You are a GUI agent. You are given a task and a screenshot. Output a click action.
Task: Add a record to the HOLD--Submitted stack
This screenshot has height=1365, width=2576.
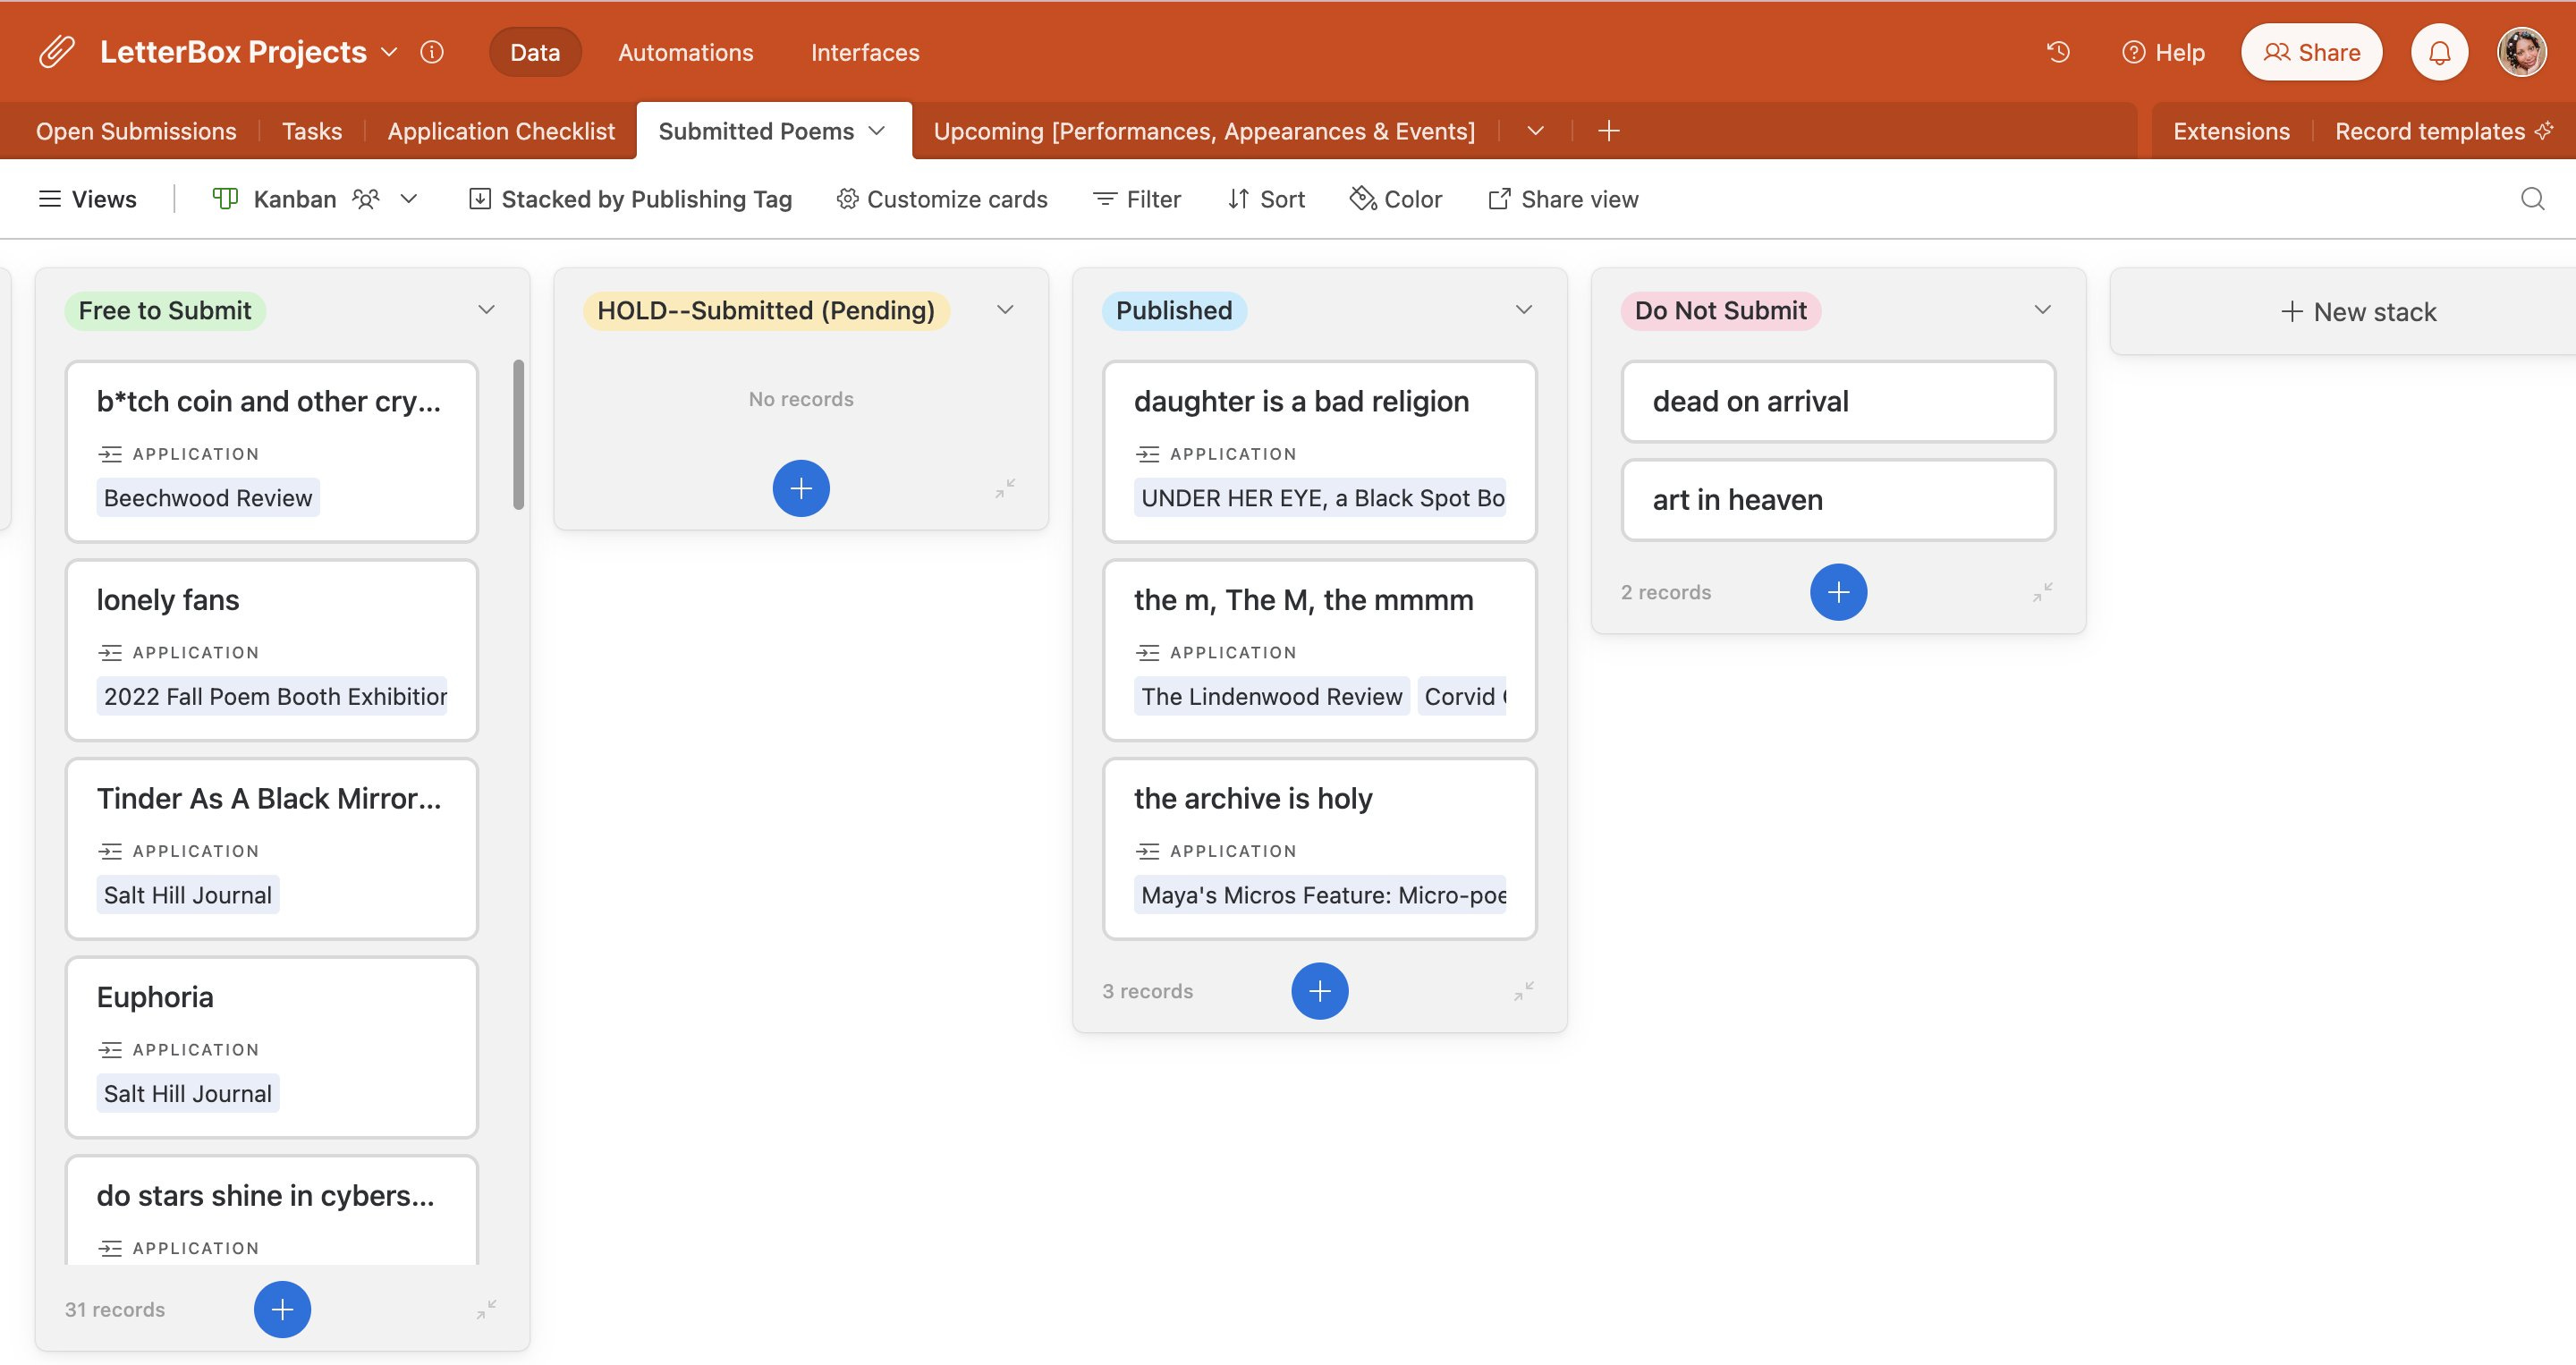pos(800,488)
